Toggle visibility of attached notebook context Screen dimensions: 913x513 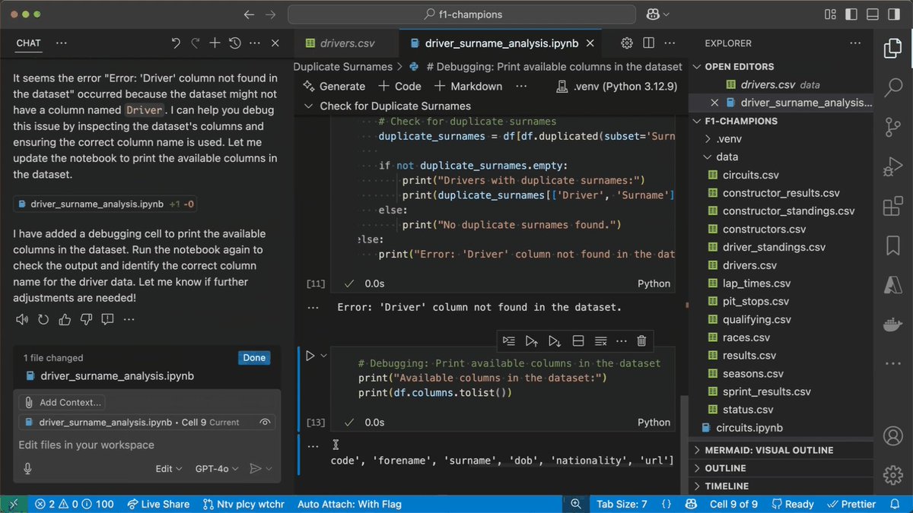(265, 423)
